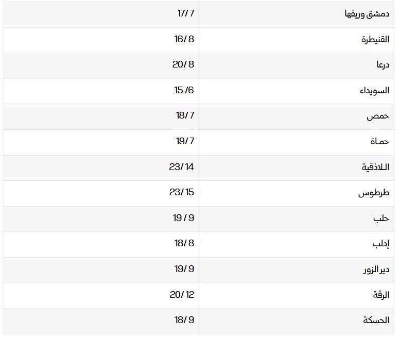Click the دير الزور city name
Screen dimensions: 399x338
376,269
